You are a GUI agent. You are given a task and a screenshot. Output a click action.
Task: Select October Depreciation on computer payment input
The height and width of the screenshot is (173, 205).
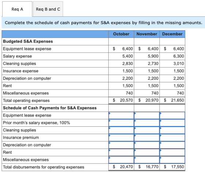click(121, 145)
